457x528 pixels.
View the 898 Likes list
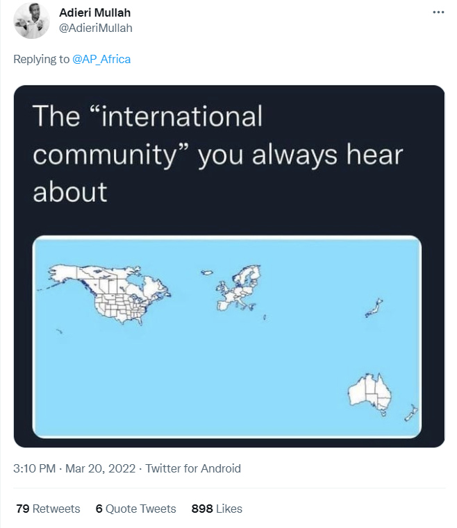tap(217, 509)
